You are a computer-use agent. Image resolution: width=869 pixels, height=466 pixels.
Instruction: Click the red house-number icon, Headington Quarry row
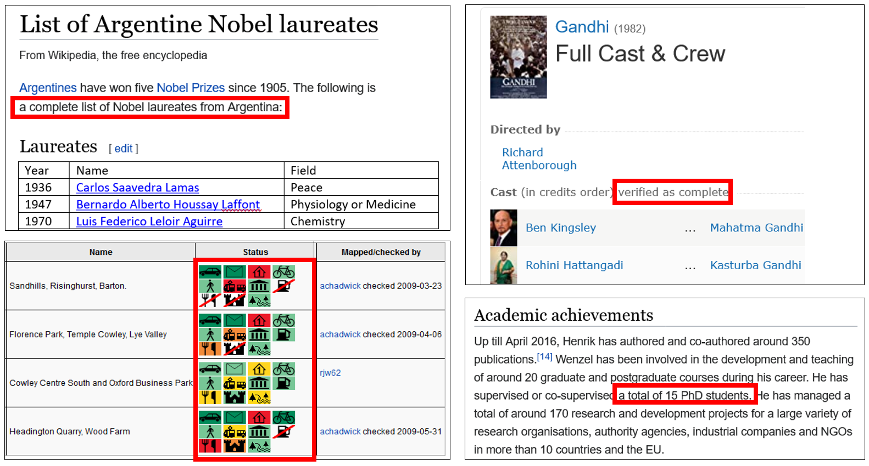click(259, 417)
